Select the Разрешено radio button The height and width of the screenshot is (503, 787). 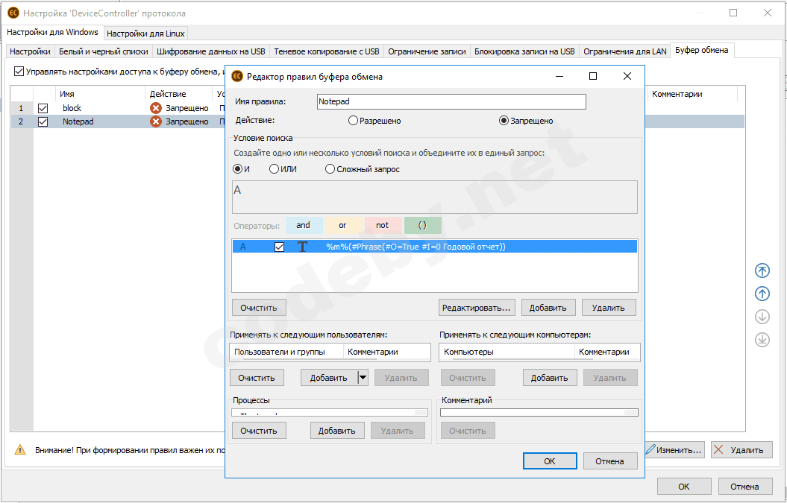click(x=353, y=121)
